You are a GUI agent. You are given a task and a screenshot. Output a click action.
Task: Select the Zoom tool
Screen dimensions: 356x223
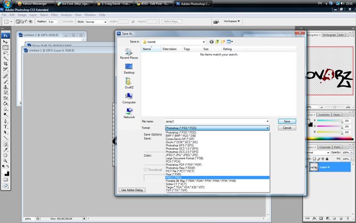pos(6,161)
